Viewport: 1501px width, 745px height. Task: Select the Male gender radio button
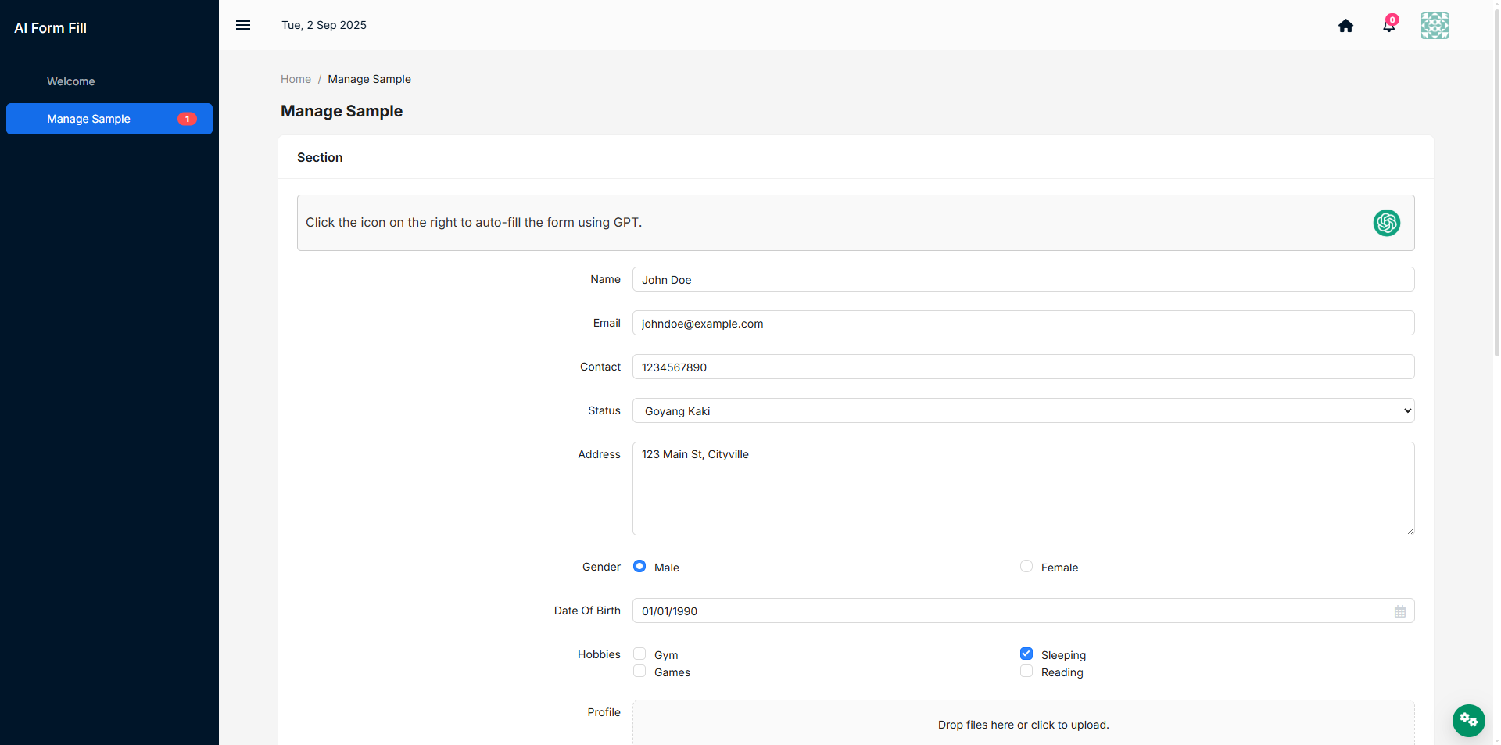(639, 566)
